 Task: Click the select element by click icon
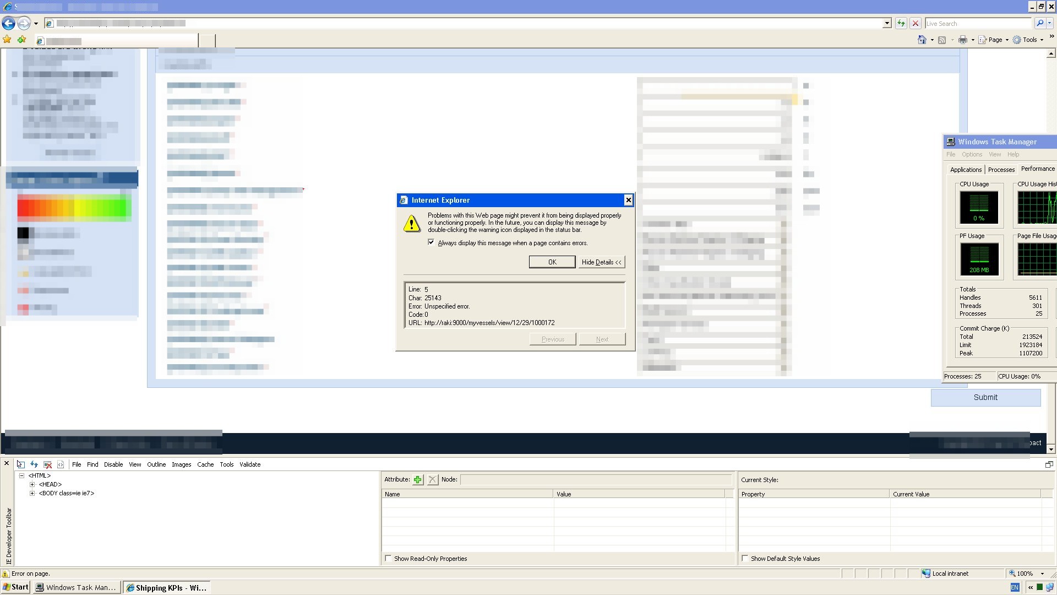pos(20,464)
